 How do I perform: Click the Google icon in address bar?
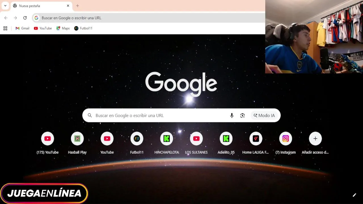[36, 18]
